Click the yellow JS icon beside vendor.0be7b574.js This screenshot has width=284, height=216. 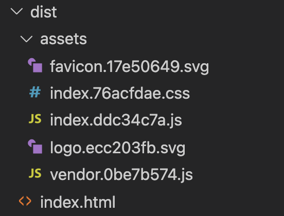(x=35, y=173)
